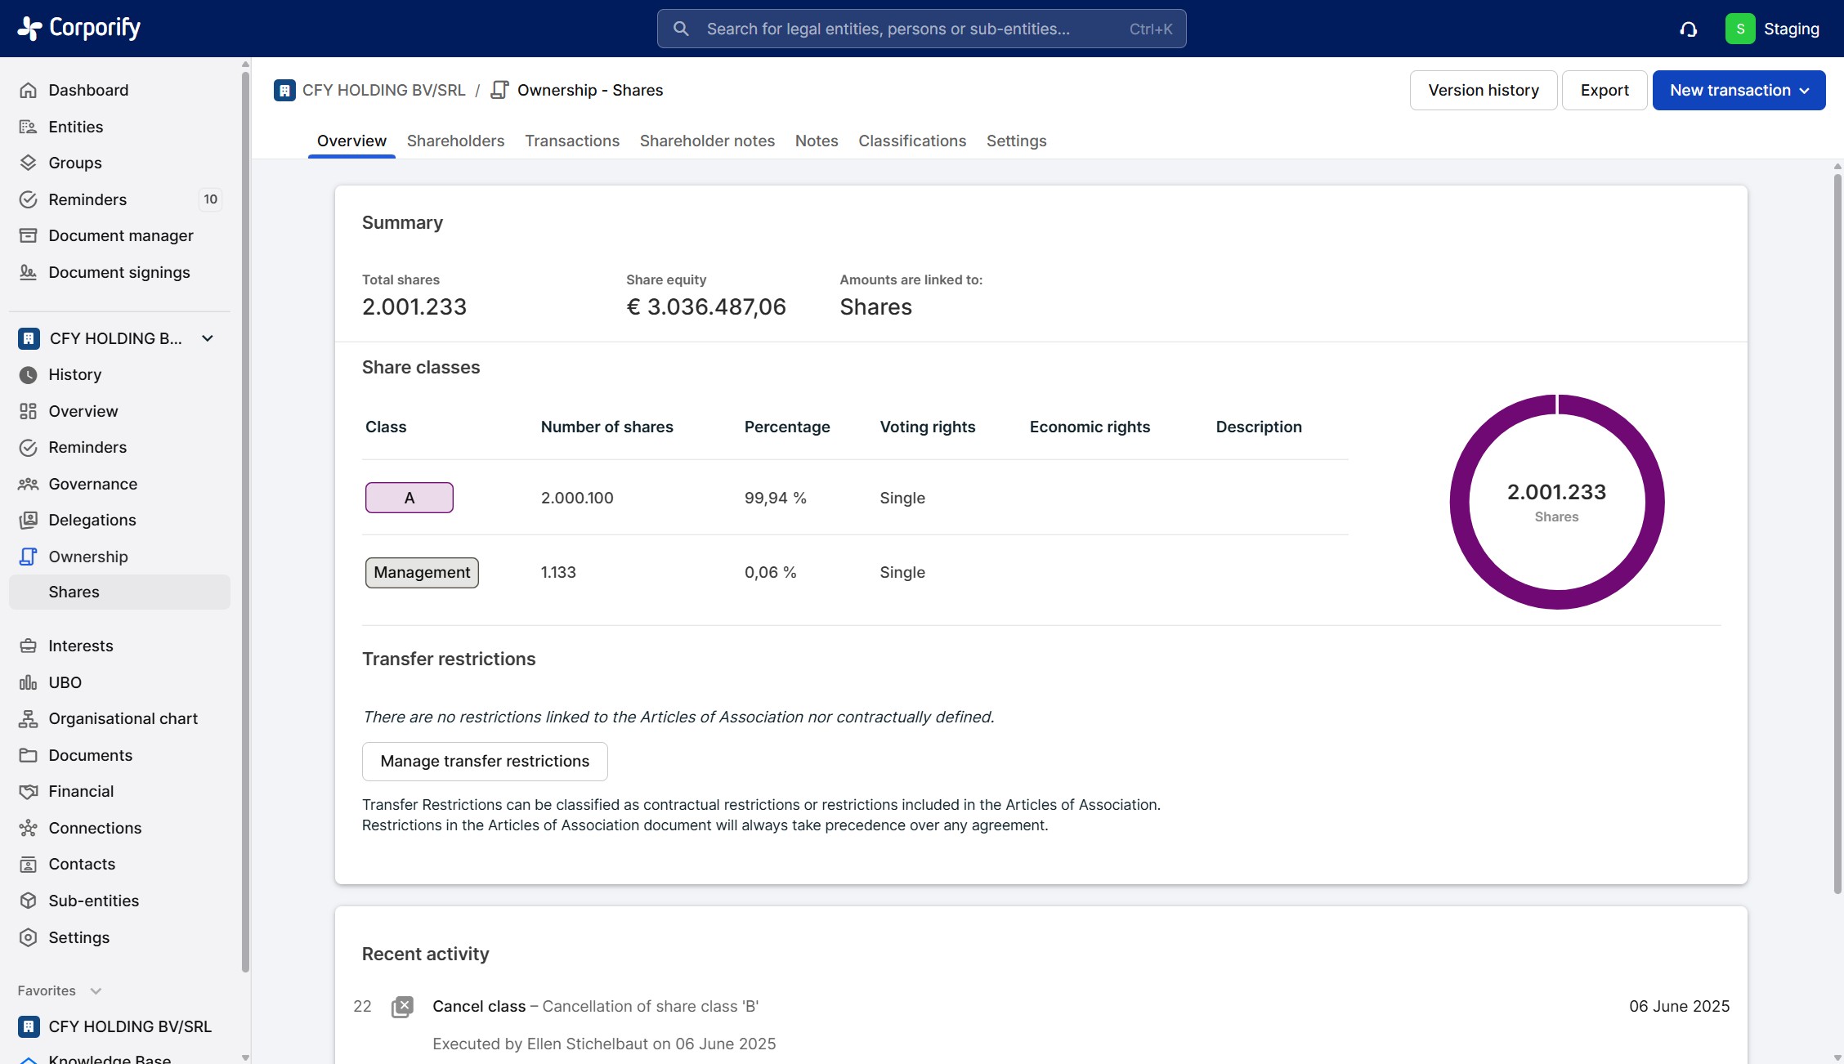
Task: Open the Staging account menu
Action: 1773,29
